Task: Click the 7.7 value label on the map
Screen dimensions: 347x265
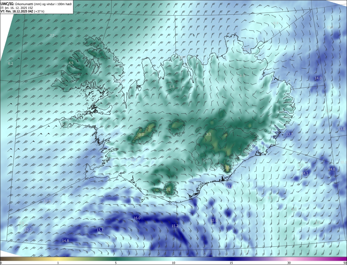Action: tap(52, 36)
